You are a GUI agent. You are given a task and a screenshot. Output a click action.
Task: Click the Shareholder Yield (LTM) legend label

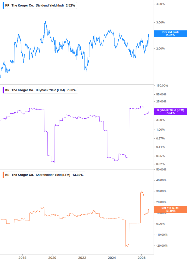53,175
